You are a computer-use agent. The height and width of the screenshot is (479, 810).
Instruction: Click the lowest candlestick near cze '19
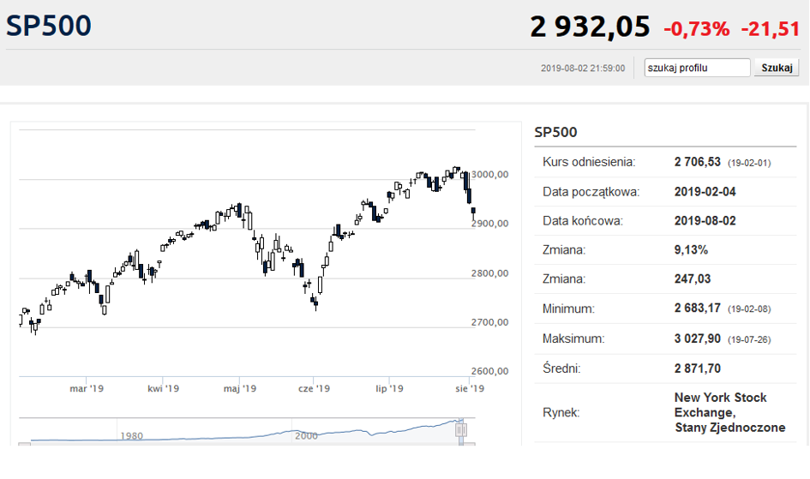315,301
